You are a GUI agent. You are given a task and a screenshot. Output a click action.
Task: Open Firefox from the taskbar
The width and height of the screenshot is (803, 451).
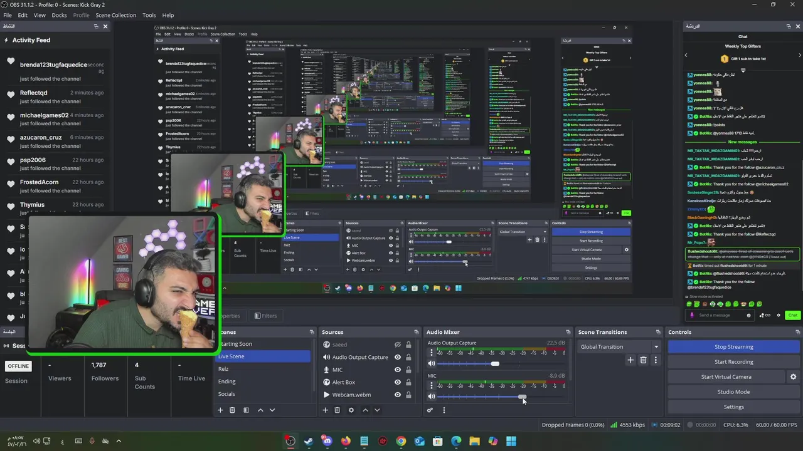pos(346,441)
